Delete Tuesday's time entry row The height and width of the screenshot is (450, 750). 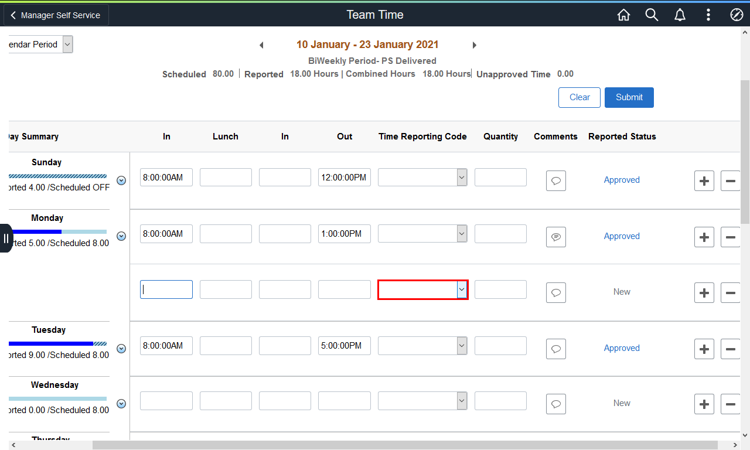click(x=730, y=349)
